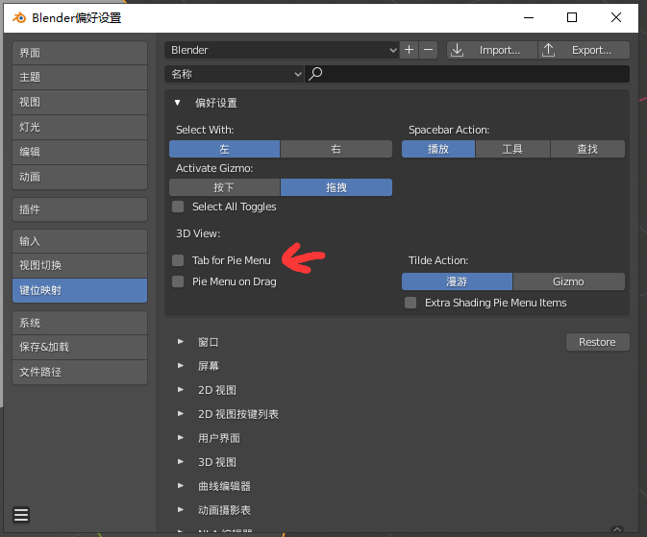Click the plus icon to add keymap preset

click(x=409, y=50)
